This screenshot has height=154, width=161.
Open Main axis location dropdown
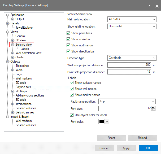(x=132, y=19)
